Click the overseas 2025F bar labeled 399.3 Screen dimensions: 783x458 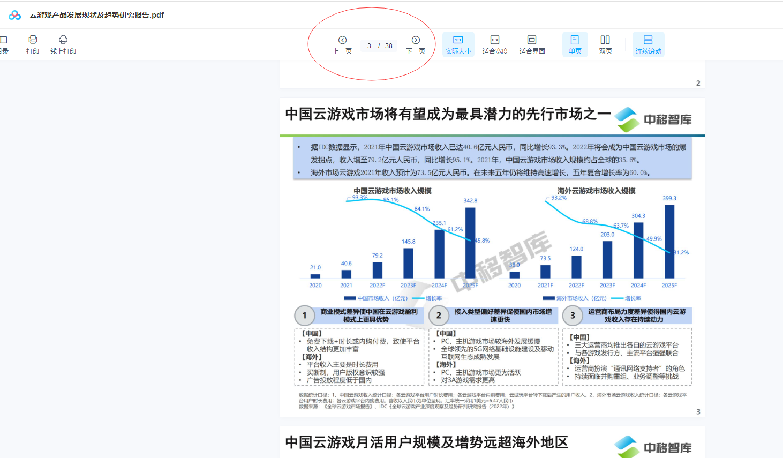click(669, 241)
